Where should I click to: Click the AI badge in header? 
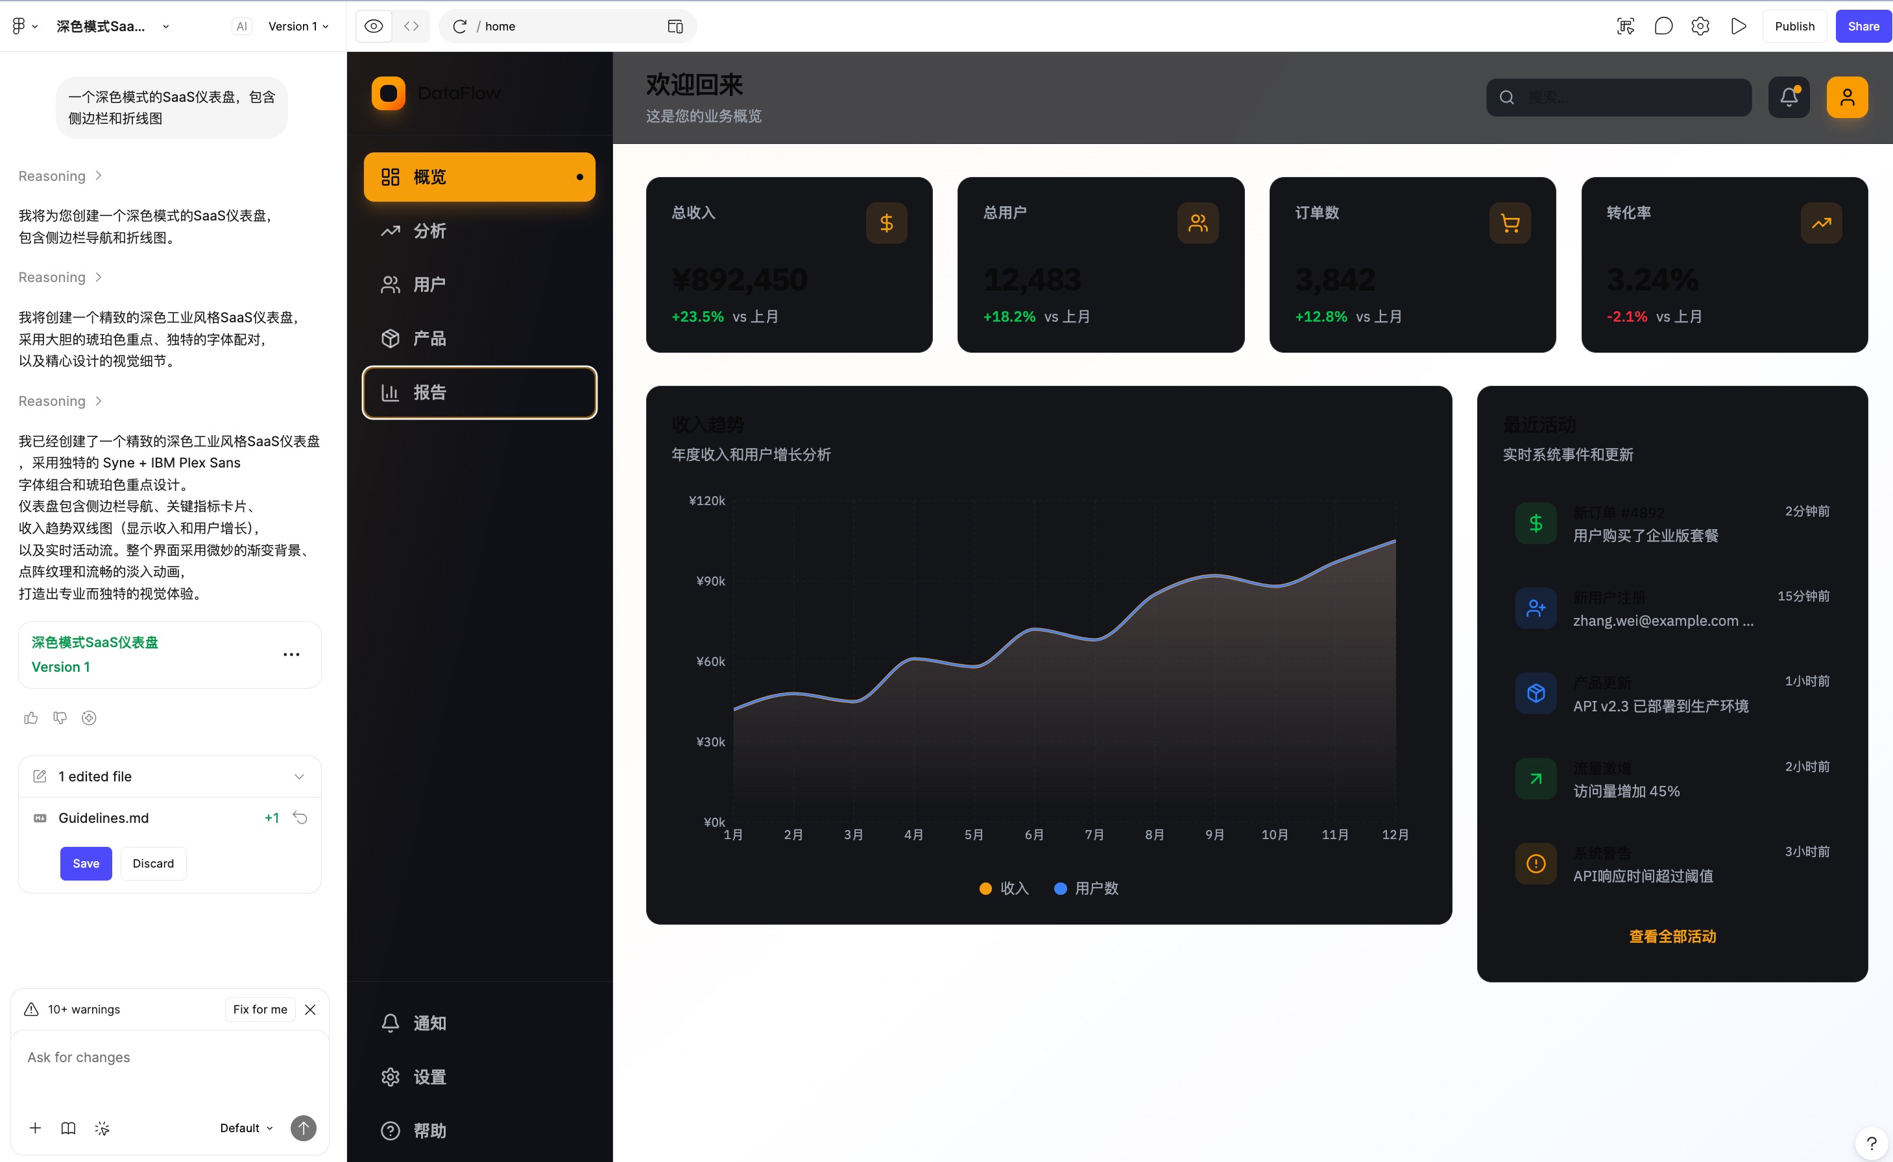click(x=241, y=26)
